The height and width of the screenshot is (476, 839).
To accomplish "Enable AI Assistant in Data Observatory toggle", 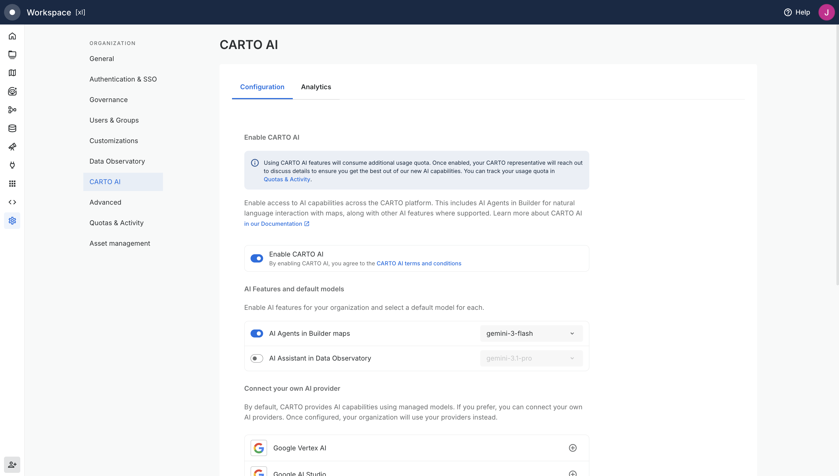I will pyautogui.click(x=257, y=358).
